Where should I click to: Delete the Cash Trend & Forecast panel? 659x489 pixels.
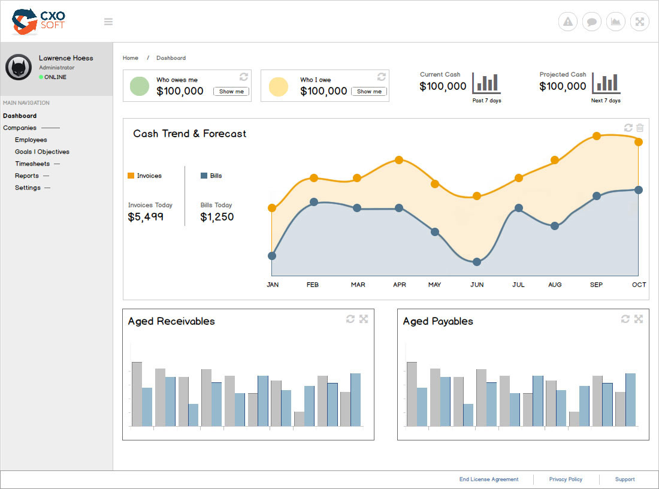pyautogui.click(x=640, y=128)
